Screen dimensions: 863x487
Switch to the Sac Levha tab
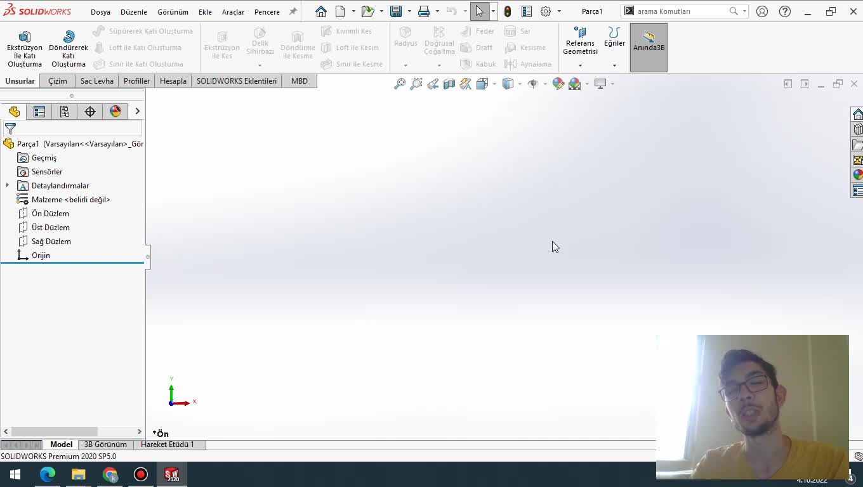97,81
